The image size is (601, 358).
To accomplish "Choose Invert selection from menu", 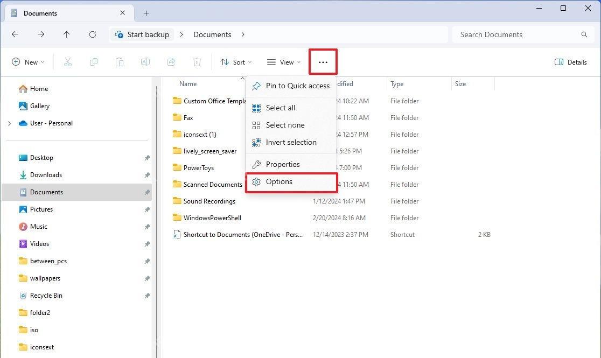I will tap(291, 143).
